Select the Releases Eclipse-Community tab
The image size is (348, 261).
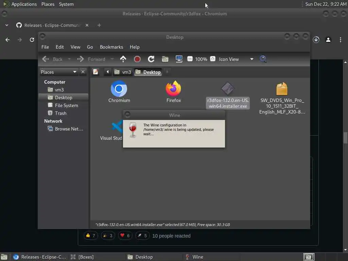pyautogui.click(x=53, y=25)
